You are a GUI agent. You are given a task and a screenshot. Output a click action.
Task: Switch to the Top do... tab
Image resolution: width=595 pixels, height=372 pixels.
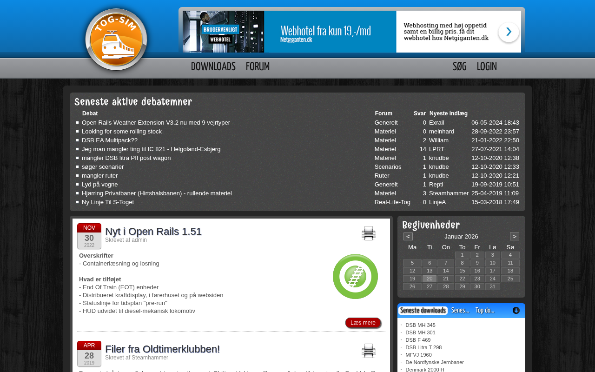[x=485, y=311]
